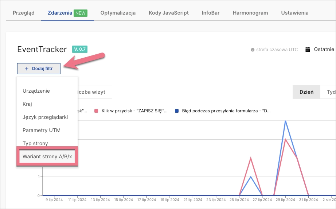
Task: Toggle the pink Klik w przycisk legend swatch
Action: (x=97, y=111)
